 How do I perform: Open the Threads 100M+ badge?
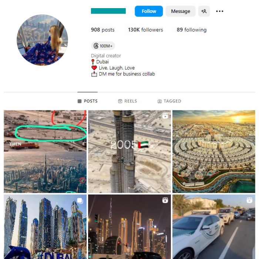coord(103,46)
